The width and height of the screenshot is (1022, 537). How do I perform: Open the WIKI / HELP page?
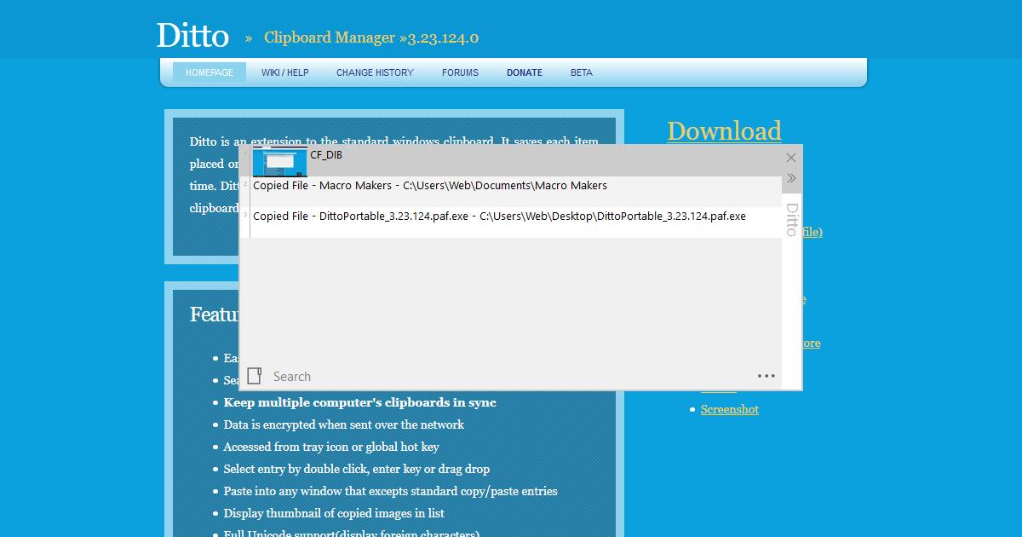(x=284, y=73)
